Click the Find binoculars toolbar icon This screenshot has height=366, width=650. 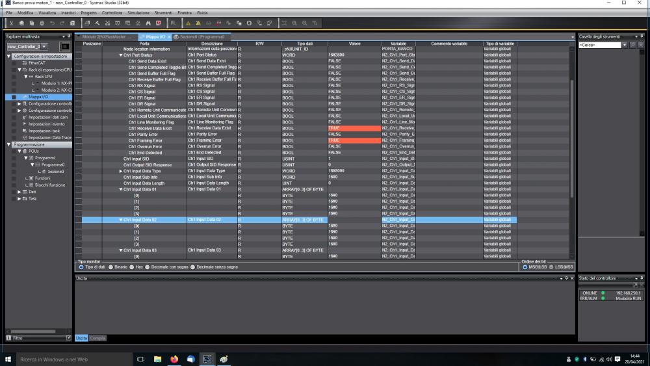click(148, 23)
